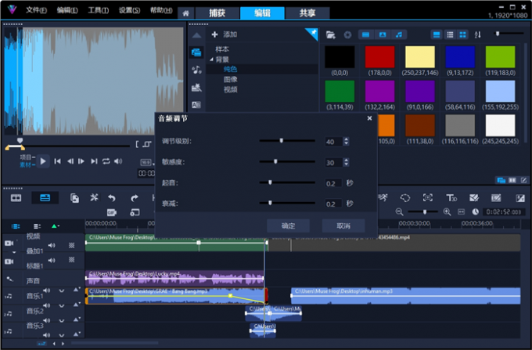Mute the 视频 track

click(x=52, y=245)
